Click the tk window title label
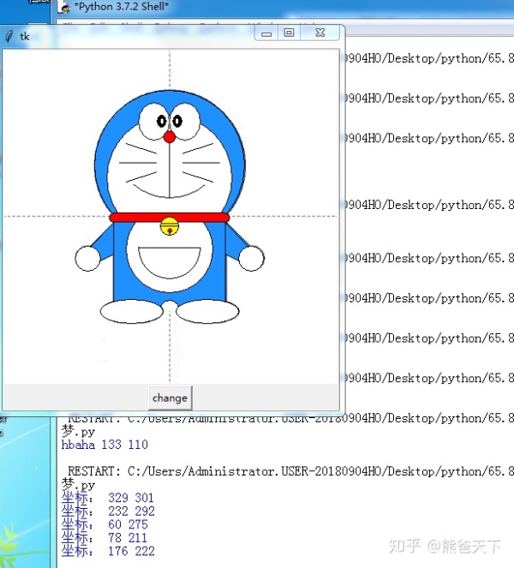This screenshot has width=514, height=568. 24,37
